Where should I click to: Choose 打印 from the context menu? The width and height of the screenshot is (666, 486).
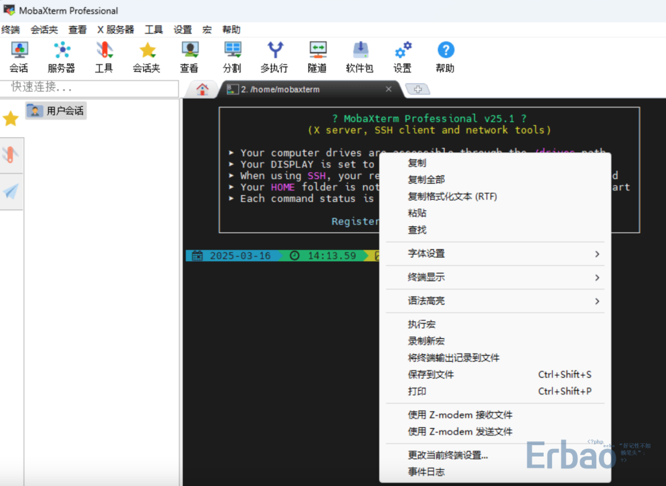tap(495, 391)
